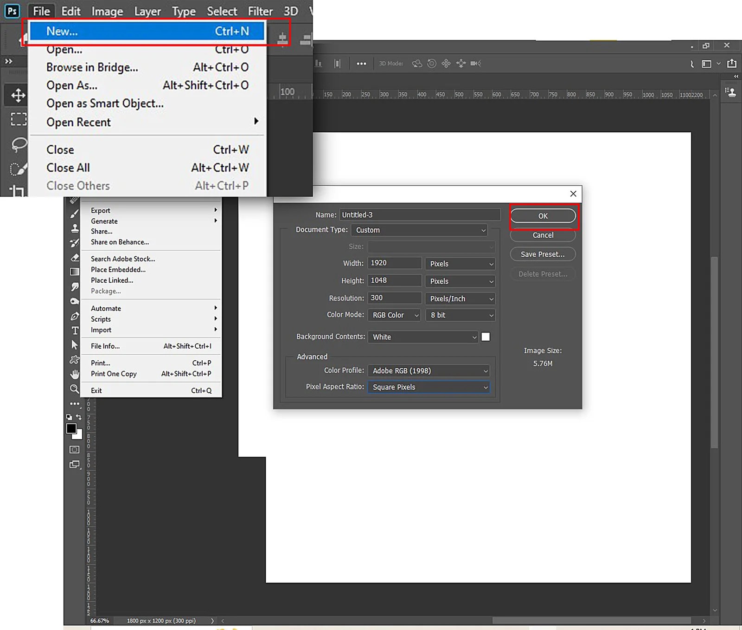Viewport: 742px width, 630px height.
Task: Choose New... from the File menu
Action: pyautogui.click(x=147, y=31)
